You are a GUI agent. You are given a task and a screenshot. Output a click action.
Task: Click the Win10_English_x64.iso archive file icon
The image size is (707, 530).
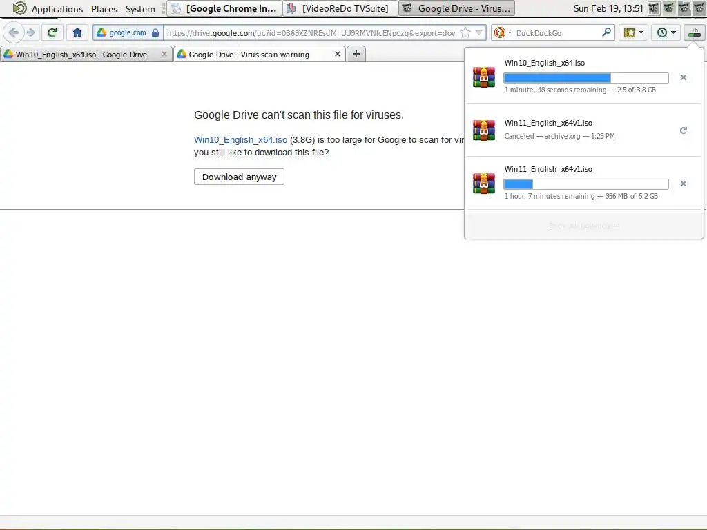click(484, 77)
